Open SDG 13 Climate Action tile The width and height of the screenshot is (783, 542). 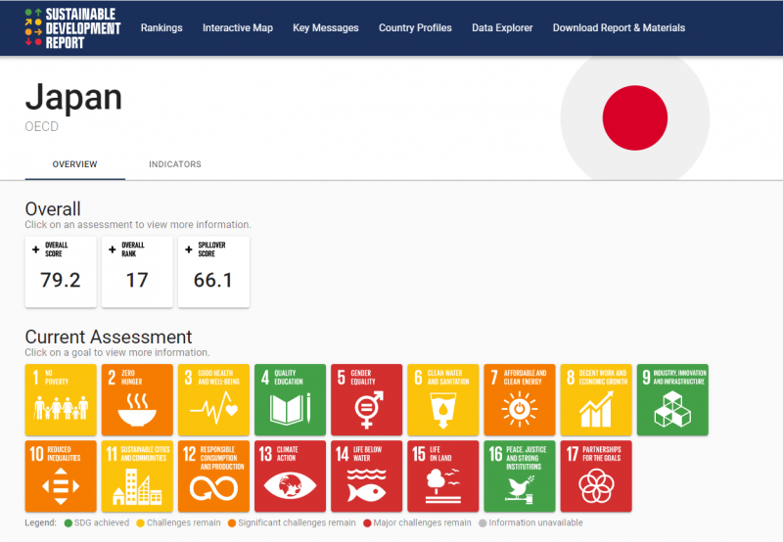290,476
